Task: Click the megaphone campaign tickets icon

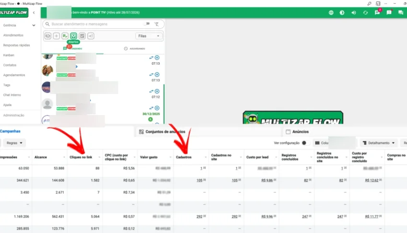Action: [91, 36]
